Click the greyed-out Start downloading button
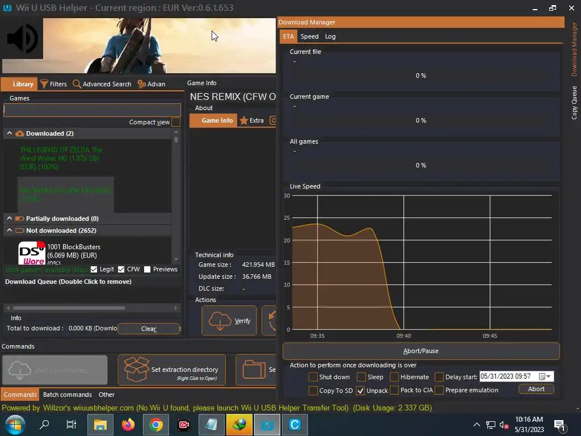Screen dimensions: 581x436 point(55,370)
